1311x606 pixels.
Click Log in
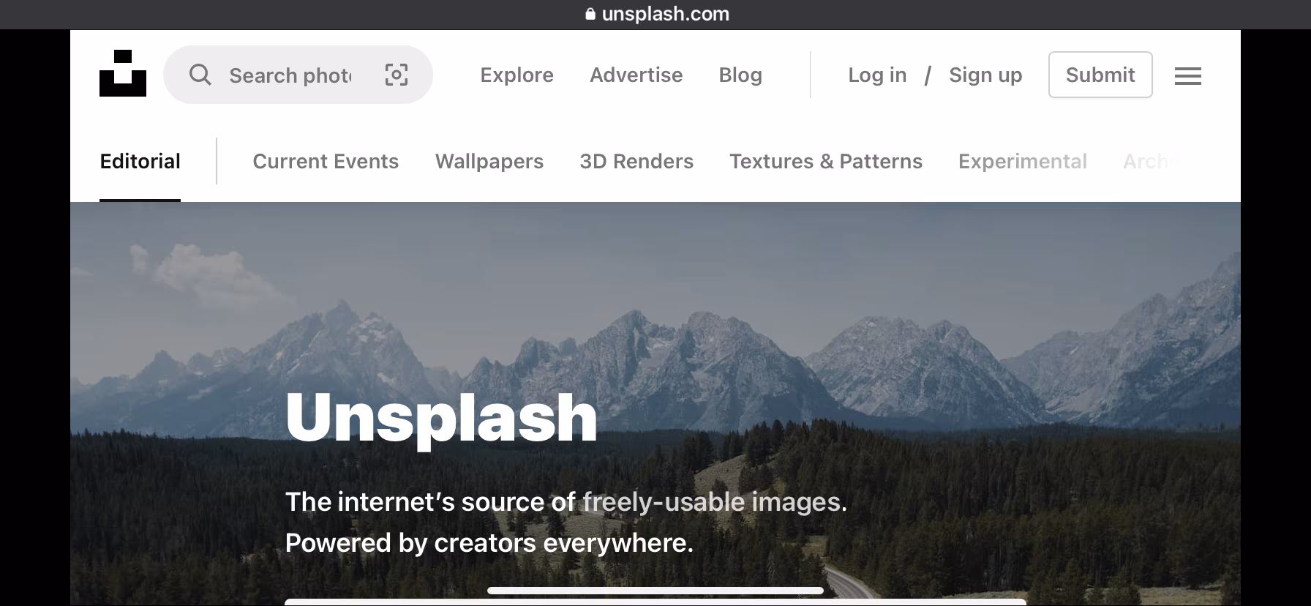pyautogui.click(x=877, y=75)
